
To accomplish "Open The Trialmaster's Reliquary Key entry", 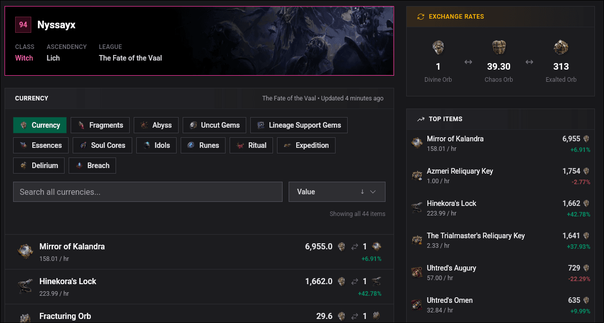I will pyautogui.click(x=475, y=236).
